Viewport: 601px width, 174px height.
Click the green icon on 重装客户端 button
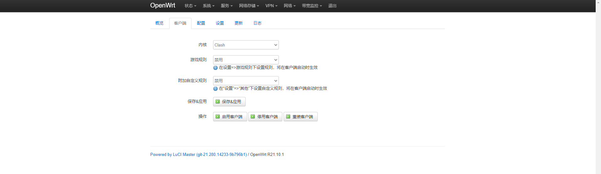[288, 117]
